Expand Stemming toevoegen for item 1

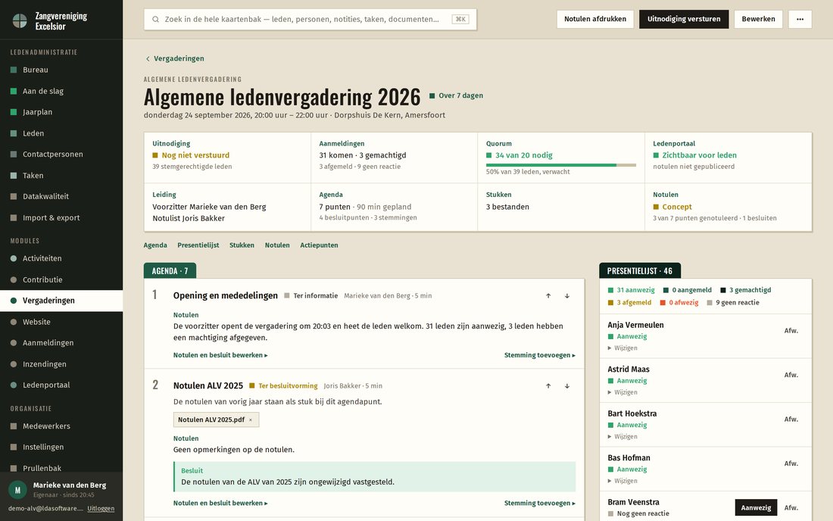pos(540,355)
